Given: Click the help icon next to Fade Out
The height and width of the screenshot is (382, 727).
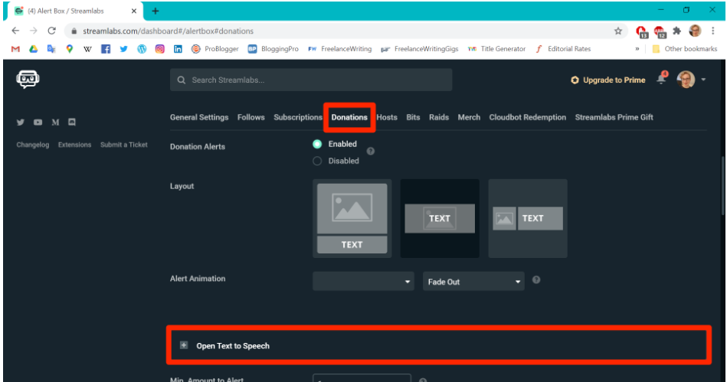Looking at the screenshot, I should pos(536,280).
